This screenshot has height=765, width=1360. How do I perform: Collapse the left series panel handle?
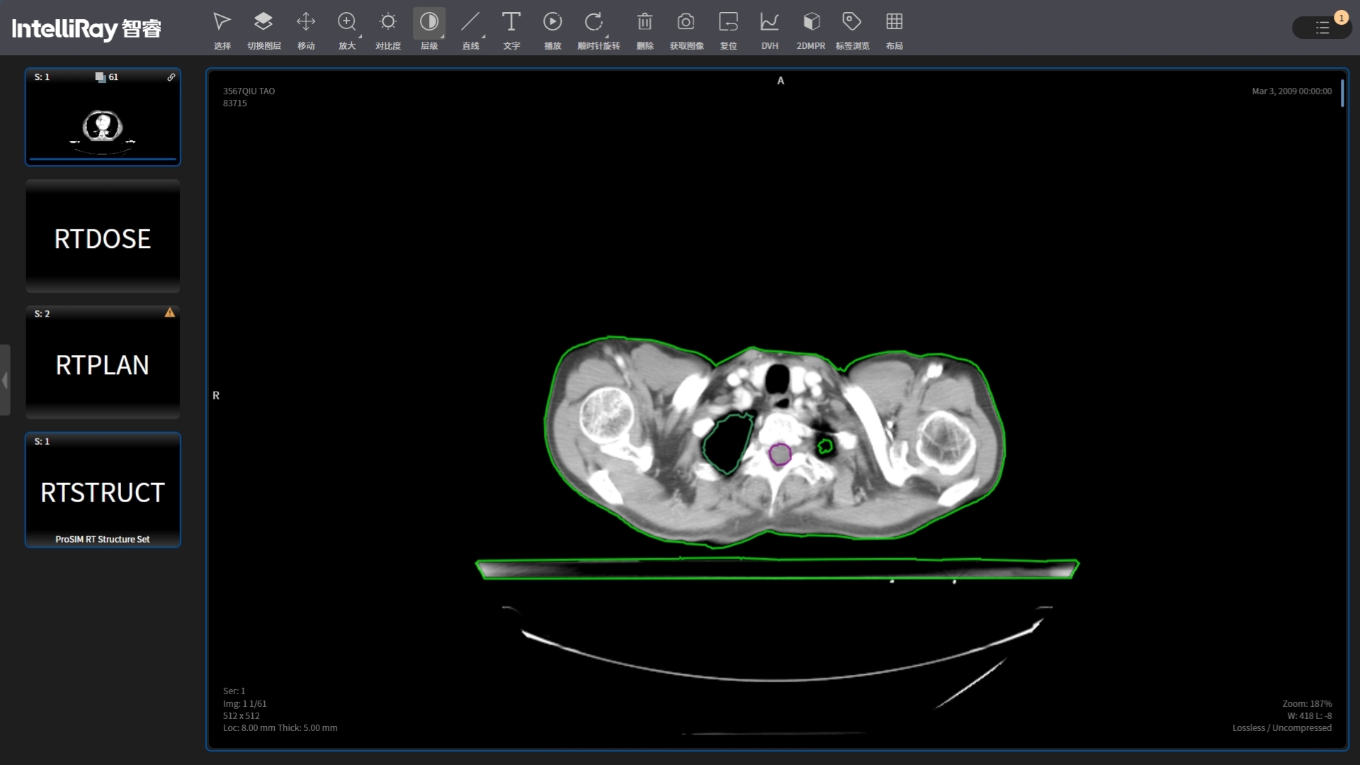click(5, 380)
